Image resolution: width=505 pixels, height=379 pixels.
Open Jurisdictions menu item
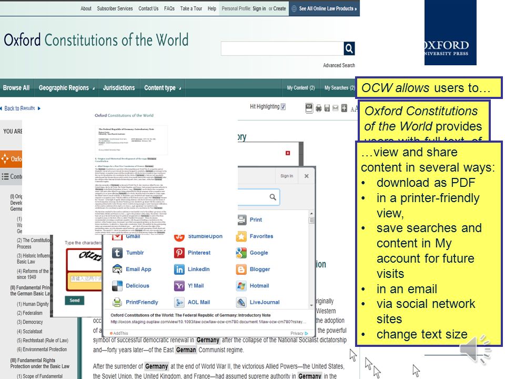pos(119,88)
